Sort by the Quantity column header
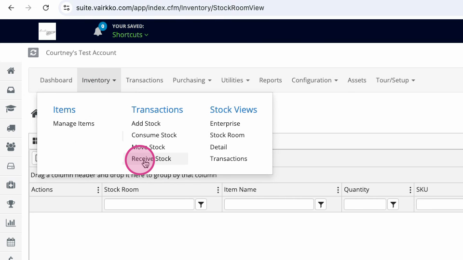Image resolution: width=463 pixels, height=260 pixels. click(x=356, y=190)
